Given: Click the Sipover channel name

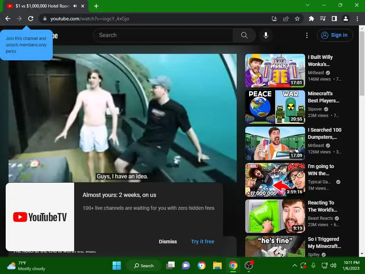Looking at the screenshot, I should point(315,109).
